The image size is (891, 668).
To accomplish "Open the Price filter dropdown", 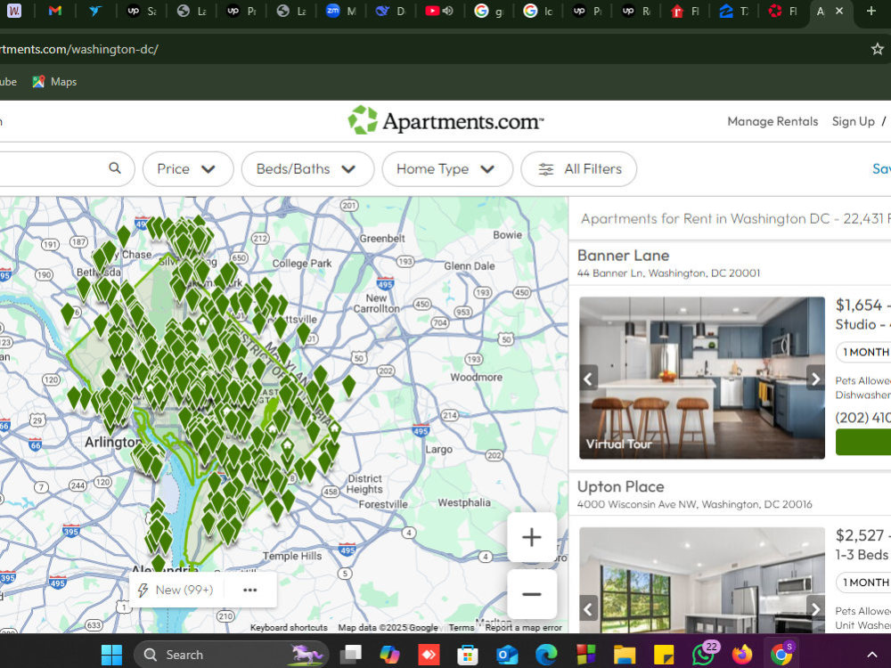I will (x=187, y=168).
